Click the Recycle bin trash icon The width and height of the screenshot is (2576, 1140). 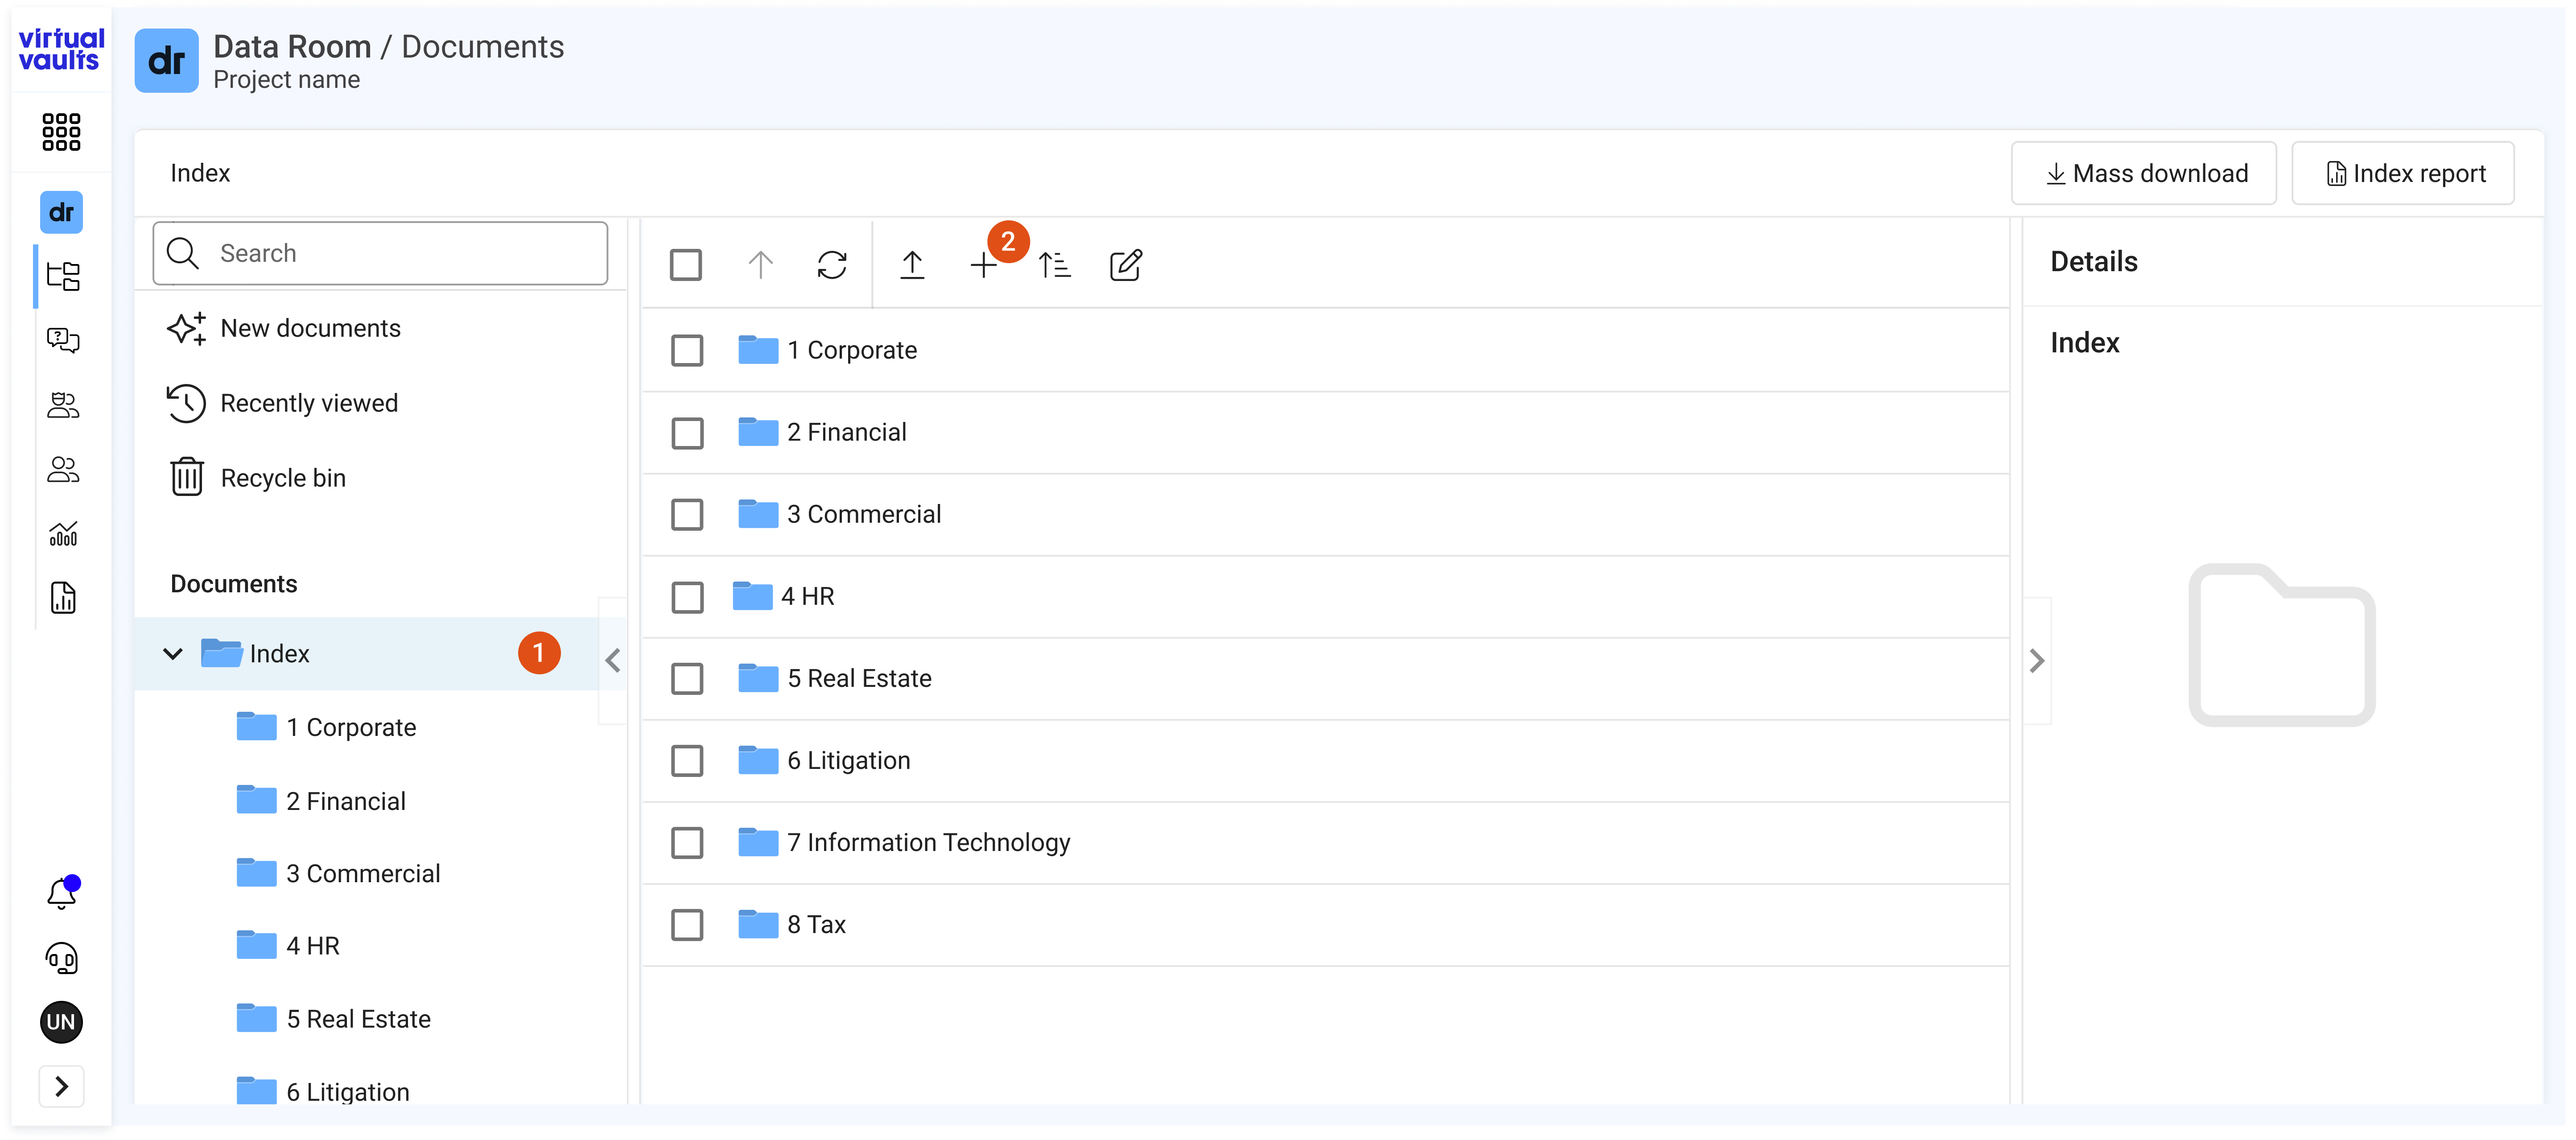click(x=187, y=477)
